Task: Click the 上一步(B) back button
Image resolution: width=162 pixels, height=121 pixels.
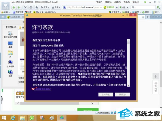Action: 106,94
